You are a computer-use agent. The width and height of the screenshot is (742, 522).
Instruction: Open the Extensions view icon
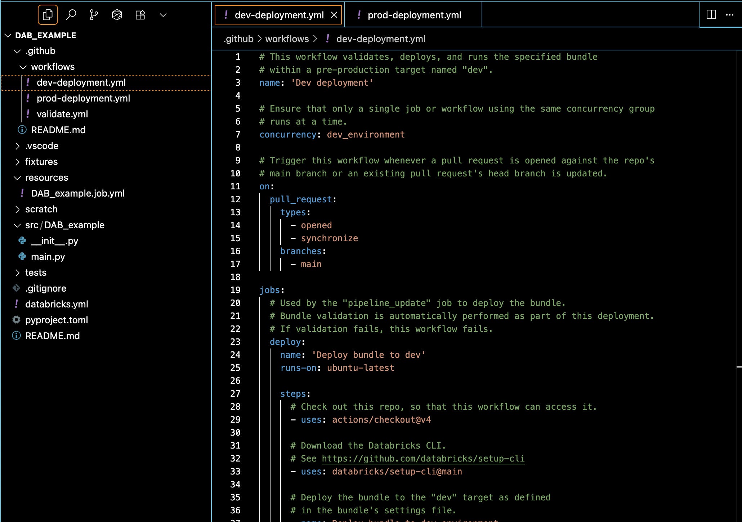140,15
